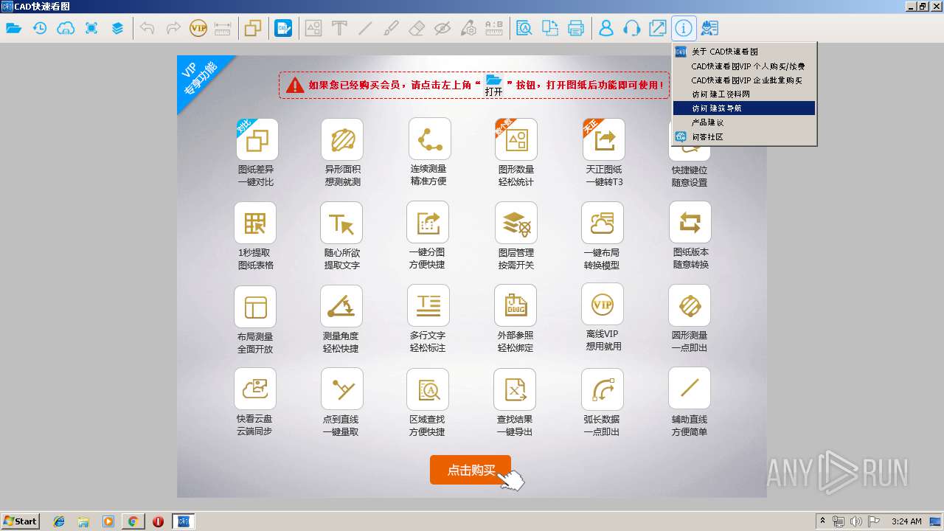Click the drawing compare overlapping squares toolbar icon

(x=253, y=29)
